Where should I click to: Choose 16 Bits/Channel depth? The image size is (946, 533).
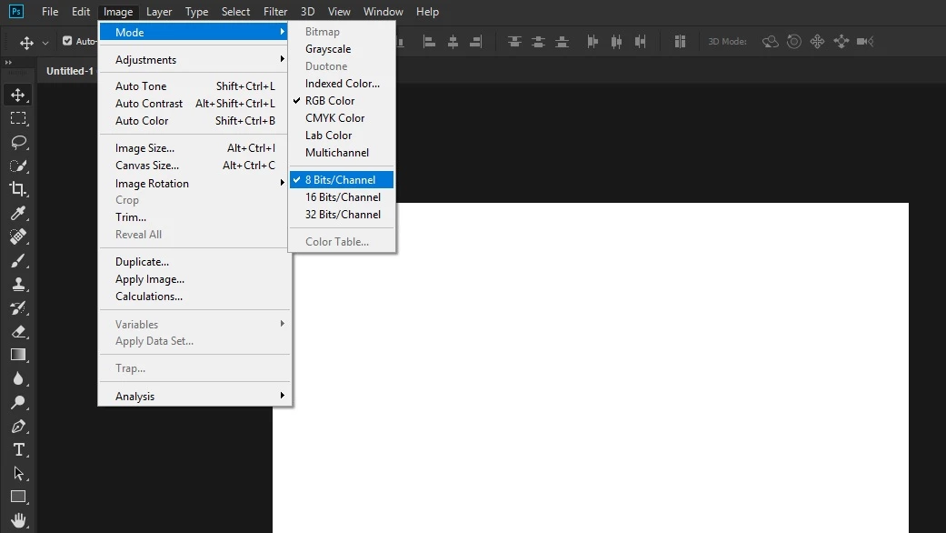tap(342, 197)
